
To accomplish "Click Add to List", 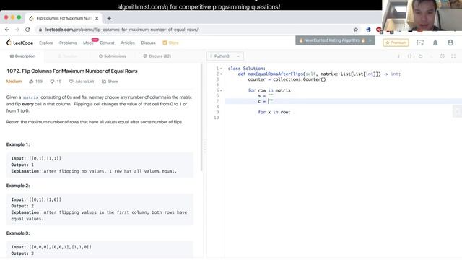I will (x=82, y=82).
